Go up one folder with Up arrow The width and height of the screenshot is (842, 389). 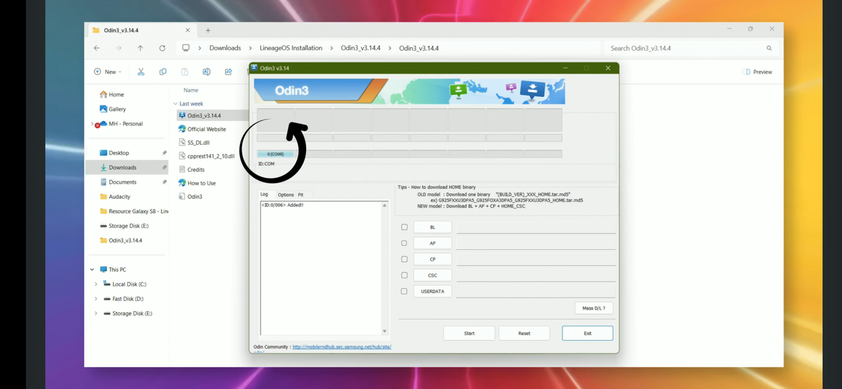[x=140, y=48]
